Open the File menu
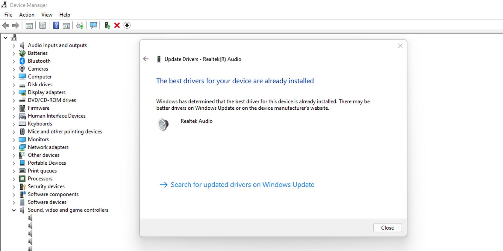 pos(8,15)
